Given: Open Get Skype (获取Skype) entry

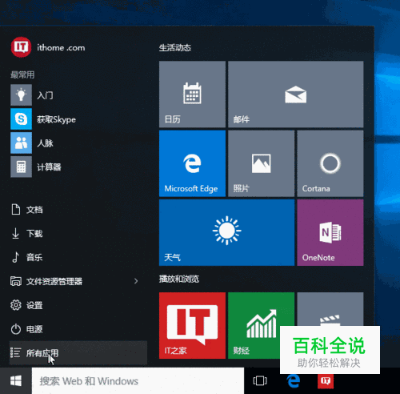Looking at the screenshot, I should pyautogui.click(x=78, y=119).
